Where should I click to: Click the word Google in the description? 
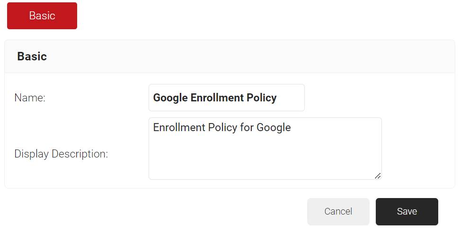click(x=274, y=127)
